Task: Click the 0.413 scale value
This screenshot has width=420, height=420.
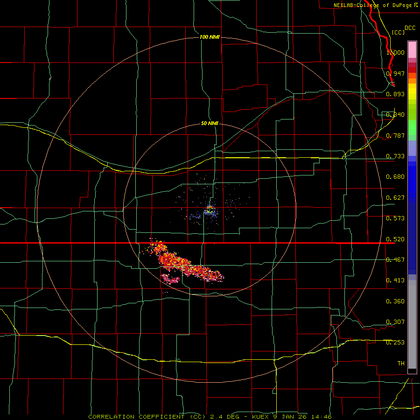Action: click(x=395, y=280)
